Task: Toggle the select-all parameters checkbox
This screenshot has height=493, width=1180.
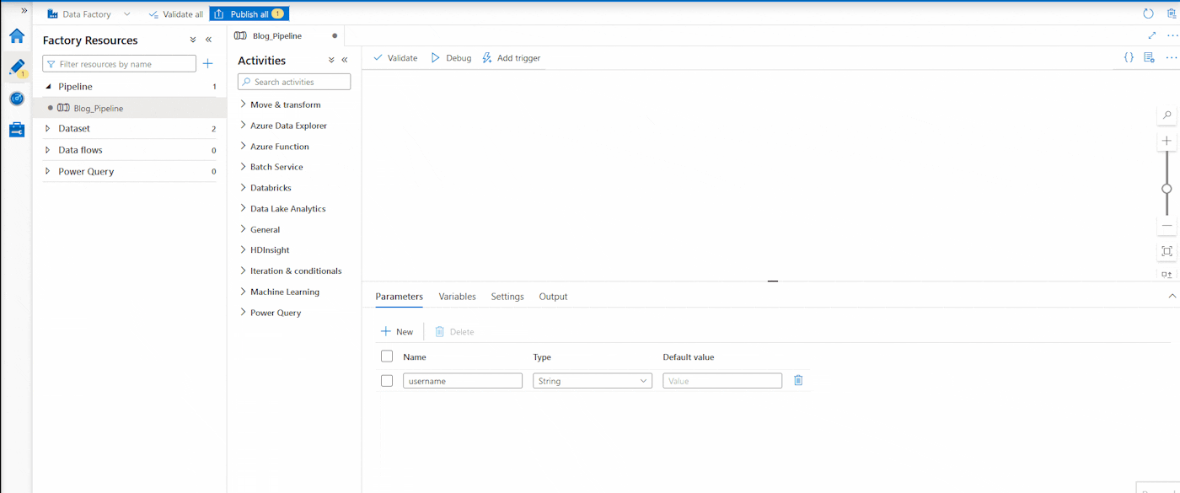Action: tap(387, 356)
